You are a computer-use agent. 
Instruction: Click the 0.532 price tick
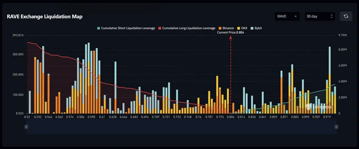click(x=37, y=117)
